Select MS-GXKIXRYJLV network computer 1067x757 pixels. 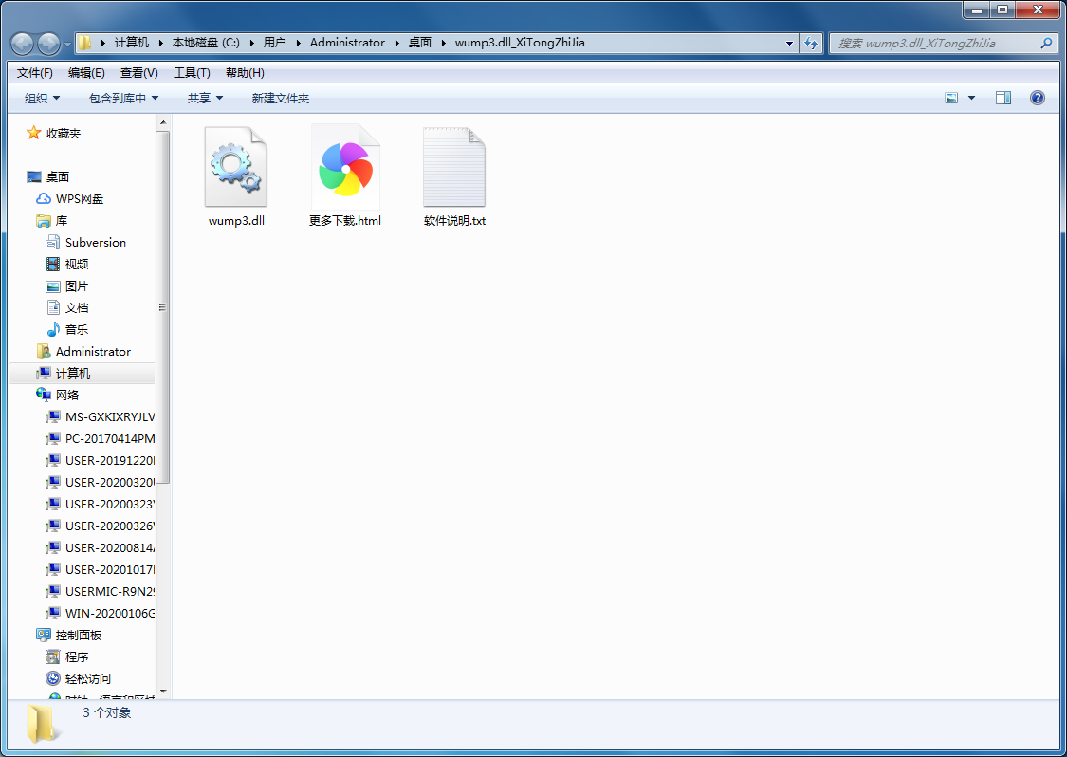tap(100, 416)
